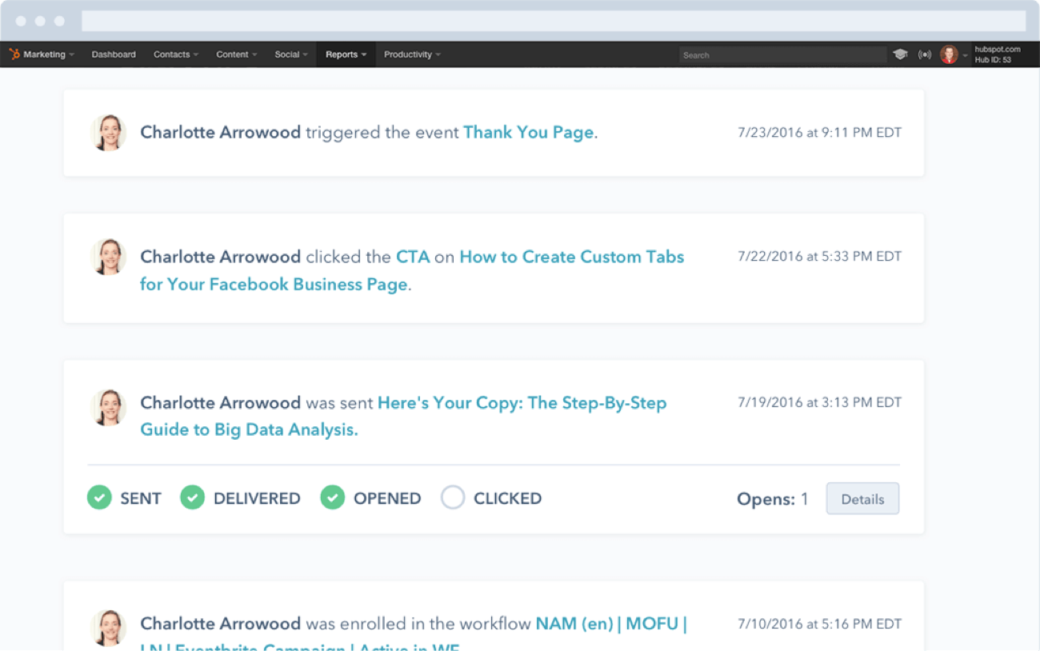Open How to Create Custom Tabs link
The width and height of the screenshot is (1040, 651).
tap(412, 270)
